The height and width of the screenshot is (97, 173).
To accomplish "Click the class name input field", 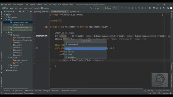I will pyautogui.click(x=85, y=44).
